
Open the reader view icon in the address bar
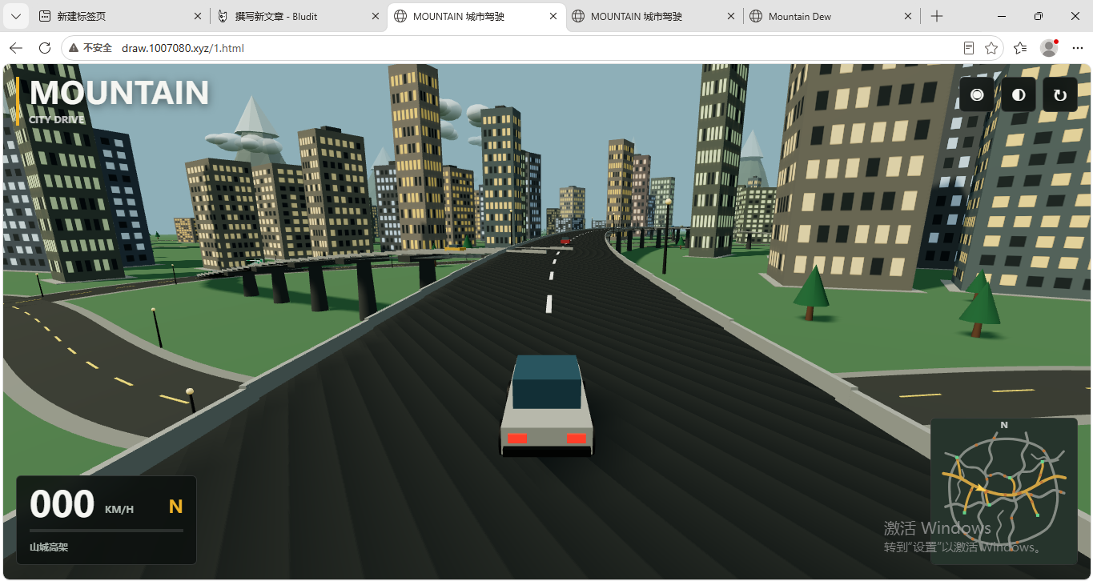(969, 48)
